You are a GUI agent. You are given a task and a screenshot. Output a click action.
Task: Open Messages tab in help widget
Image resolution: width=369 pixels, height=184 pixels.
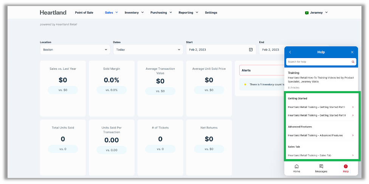click(x=321, y=168)
